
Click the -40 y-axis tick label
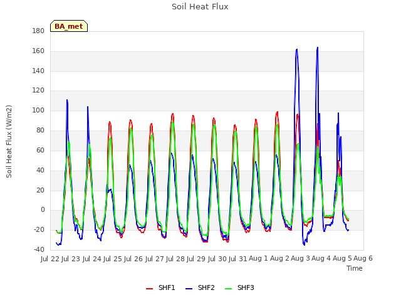tap(39, 249)
